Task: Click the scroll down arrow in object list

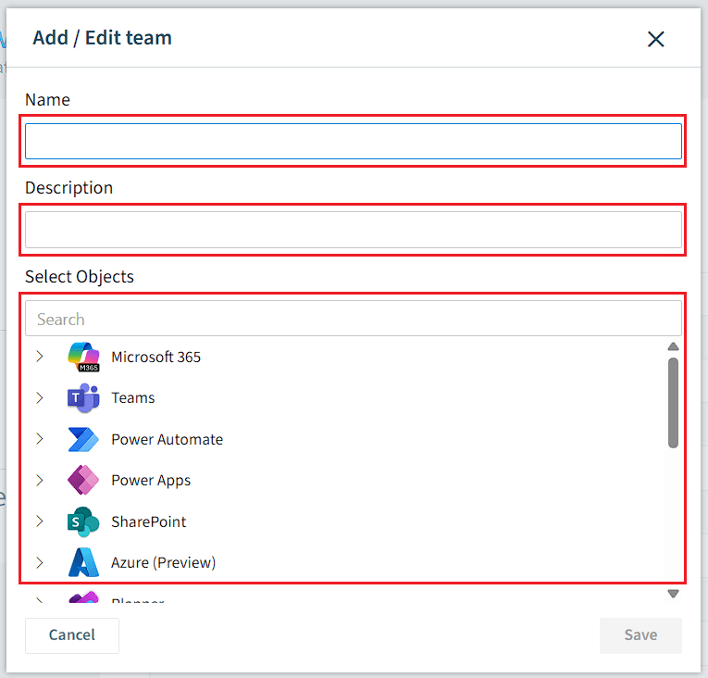Action: [x=673, y=594]
